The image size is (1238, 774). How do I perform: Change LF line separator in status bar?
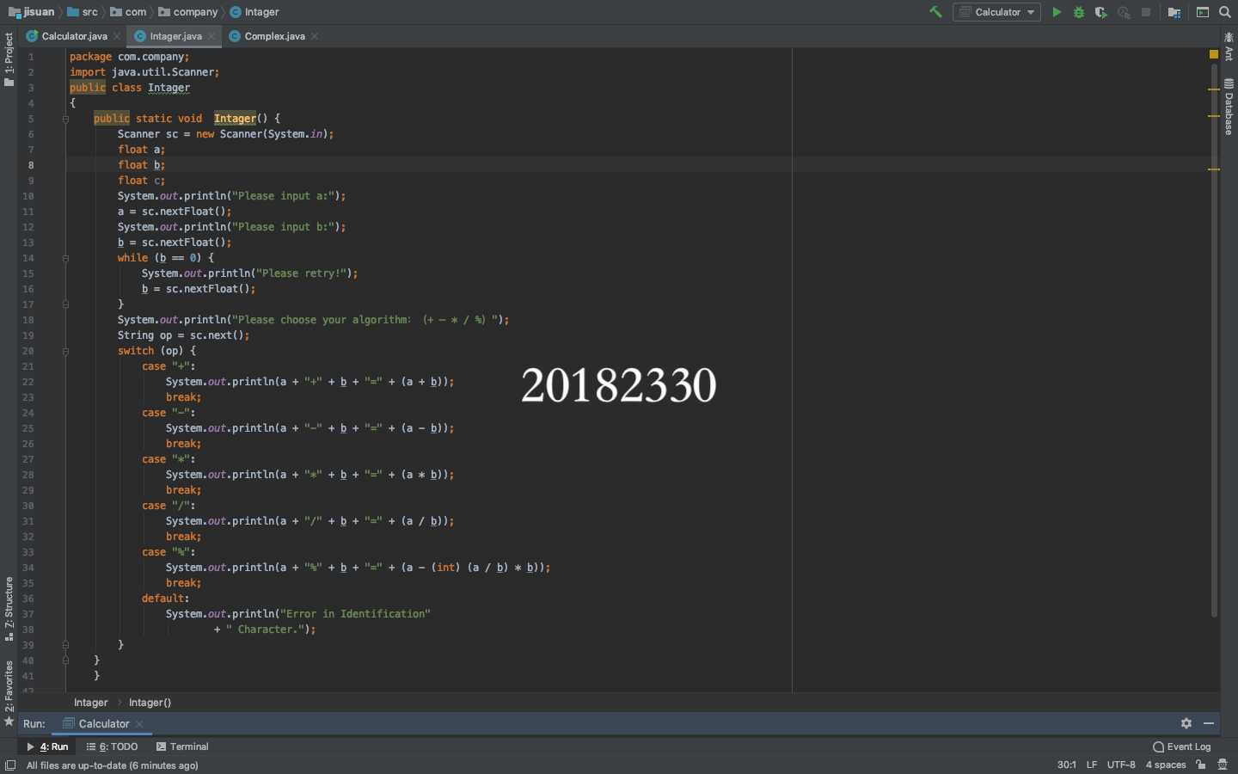(x=1092, y=765)
